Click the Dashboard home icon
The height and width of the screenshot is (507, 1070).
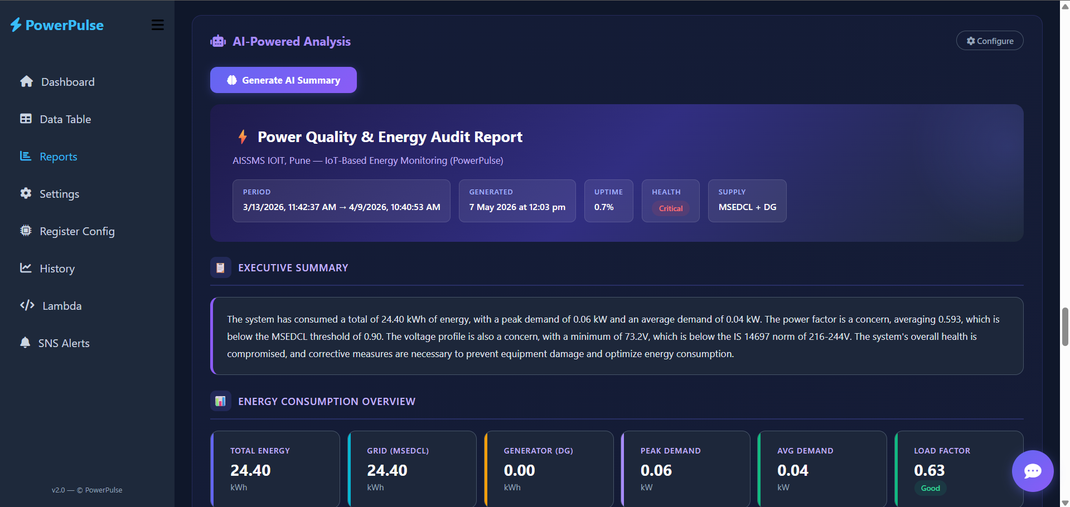[26, 81]
